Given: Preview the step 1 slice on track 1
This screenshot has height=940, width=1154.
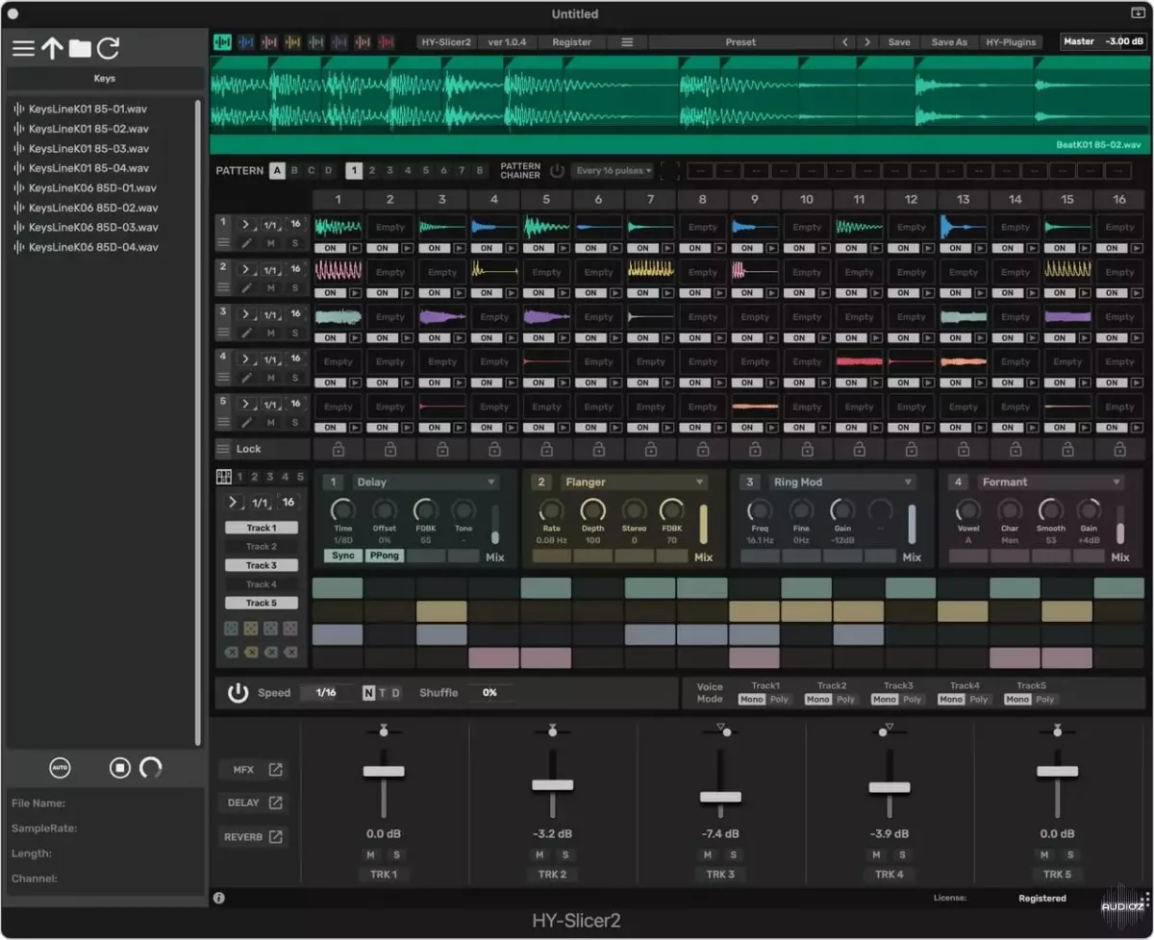Looking at the screenshot, I should [x=356, y=248].
